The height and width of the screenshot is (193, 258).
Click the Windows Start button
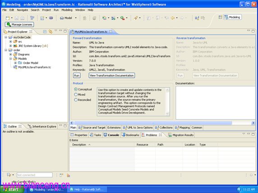click(x=12, y=189)
